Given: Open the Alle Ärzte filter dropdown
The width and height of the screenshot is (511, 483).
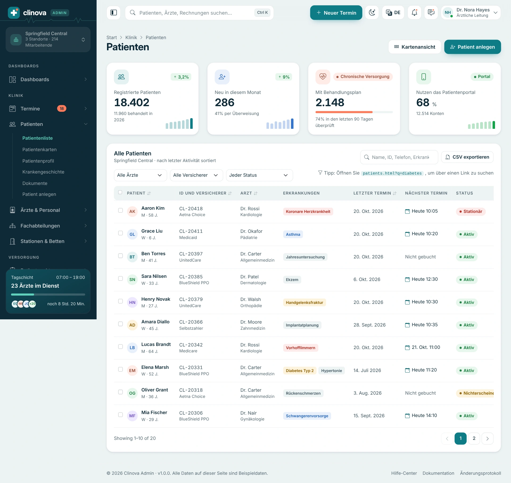Looking at the screenshot, I should point(140,175).
